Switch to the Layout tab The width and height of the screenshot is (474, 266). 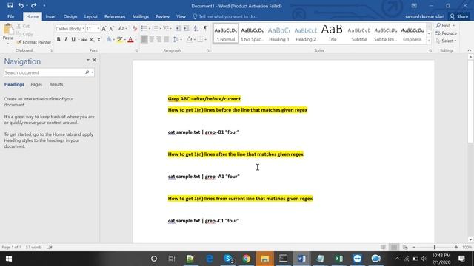[90, 16]
